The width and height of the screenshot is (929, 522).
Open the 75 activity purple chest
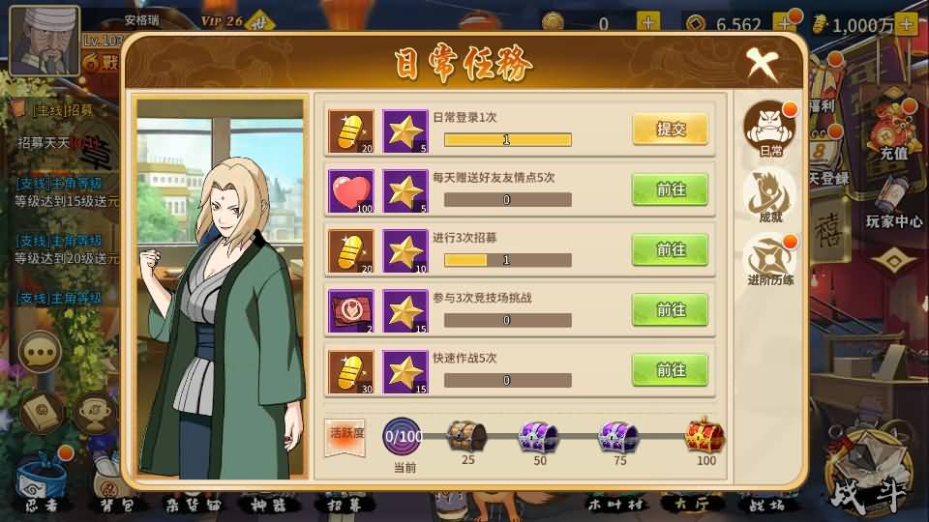click(618, 437)
